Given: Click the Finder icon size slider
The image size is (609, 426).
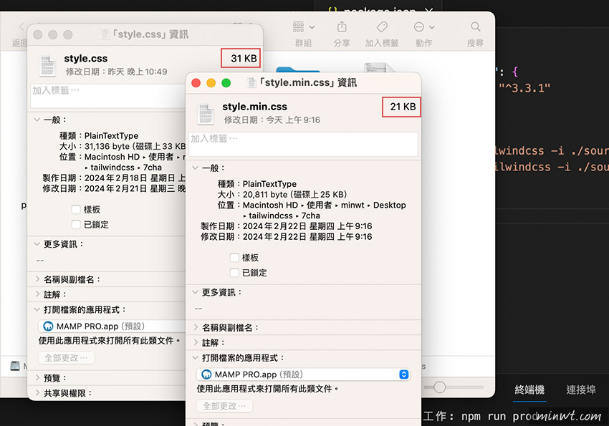Looking at the screenshot, I should click(439, 387).
